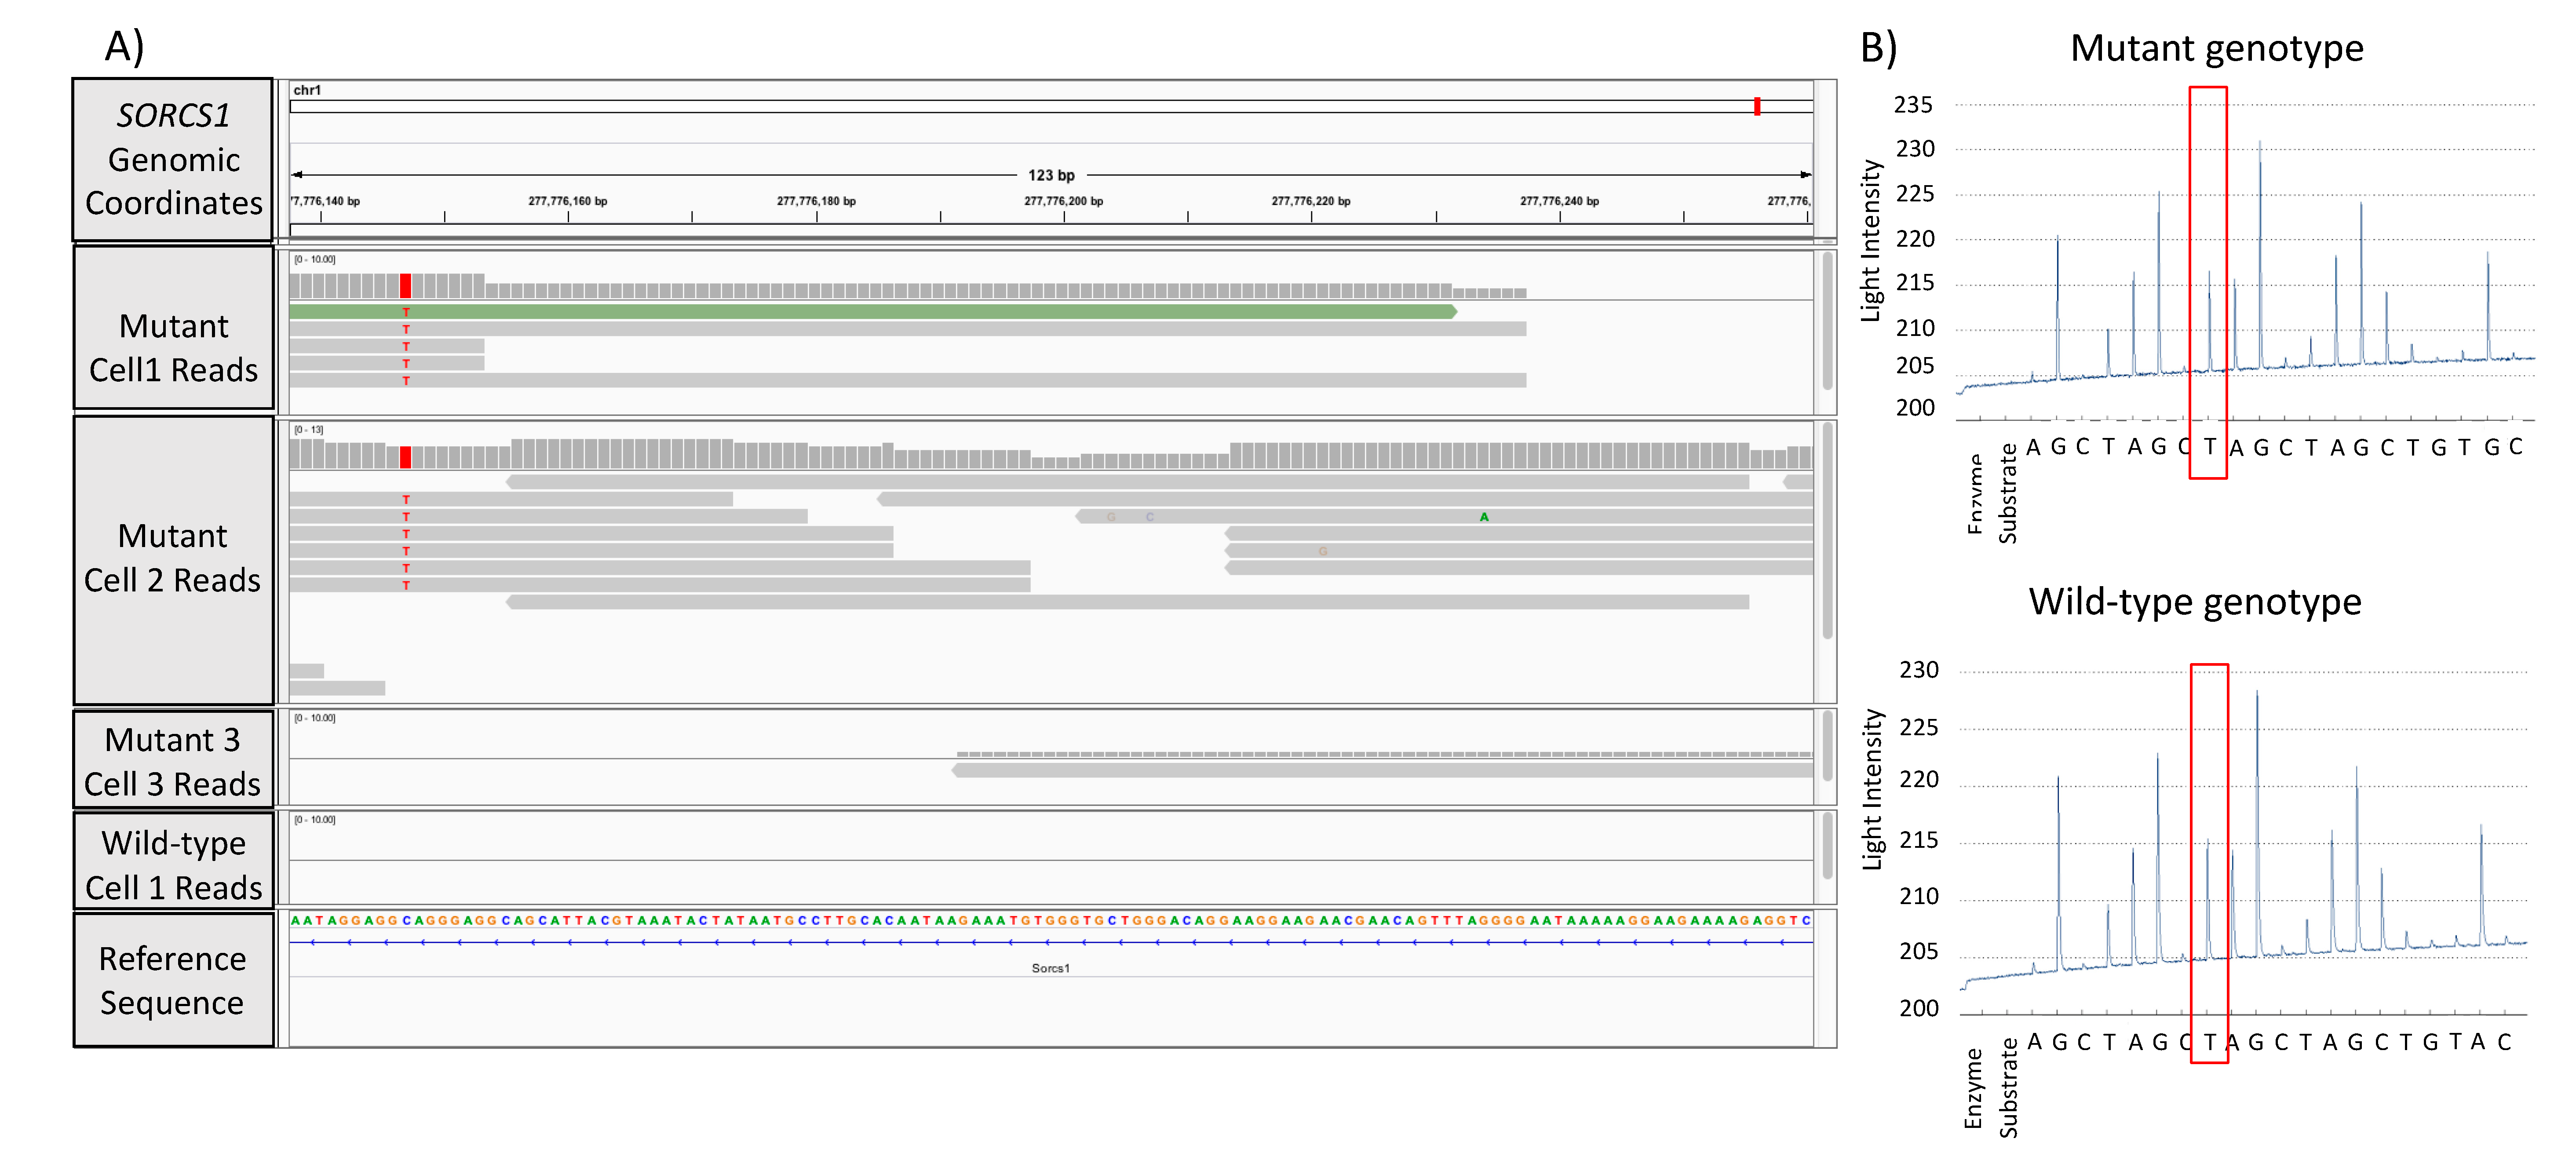Click the Wild-type Cell 1 track scrollbar

tap(1828, 845)
